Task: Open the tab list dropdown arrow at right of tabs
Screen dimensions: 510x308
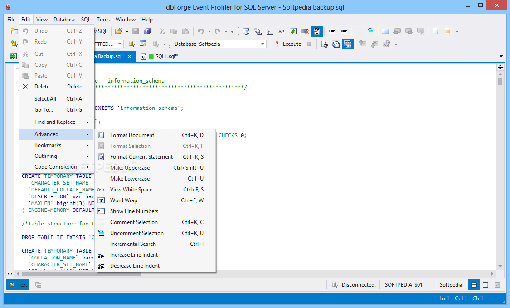Action: pyautogui.click(x=501, y=56)
